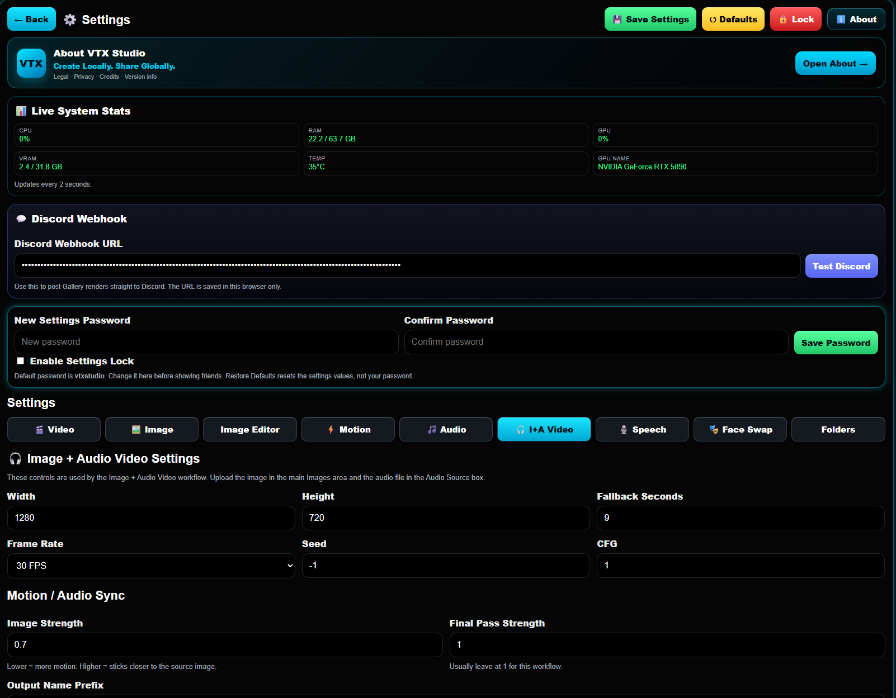Click the CFG input field
896x698 pixels.
(x=741, y=566)
